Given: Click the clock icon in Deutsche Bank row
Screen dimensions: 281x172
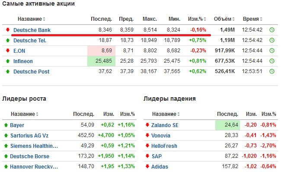Looking at the screenshot, I should 272,30.
